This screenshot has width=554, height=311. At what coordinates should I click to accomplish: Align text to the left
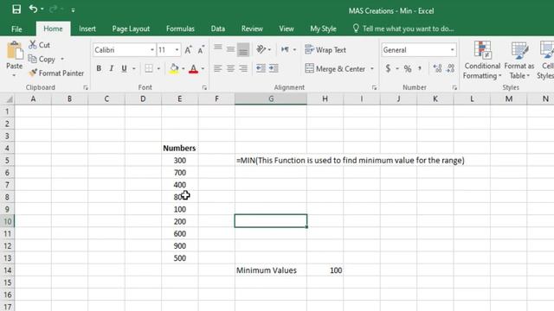tap(218, 68)
